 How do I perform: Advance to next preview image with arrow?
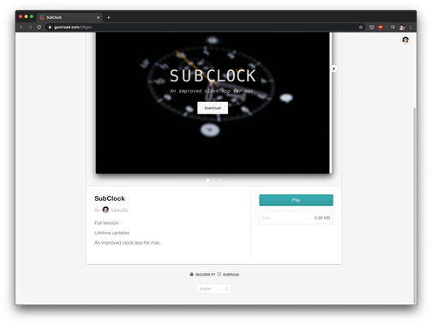click(x=333, y=68)
